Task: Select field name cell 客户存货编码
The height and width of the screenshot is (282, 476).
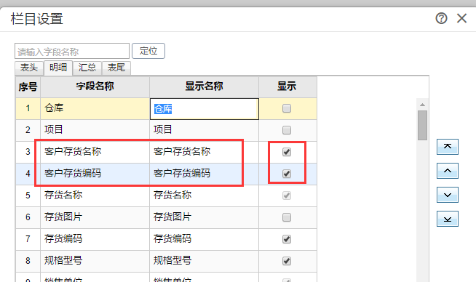Action: click(x=95, y=174)
